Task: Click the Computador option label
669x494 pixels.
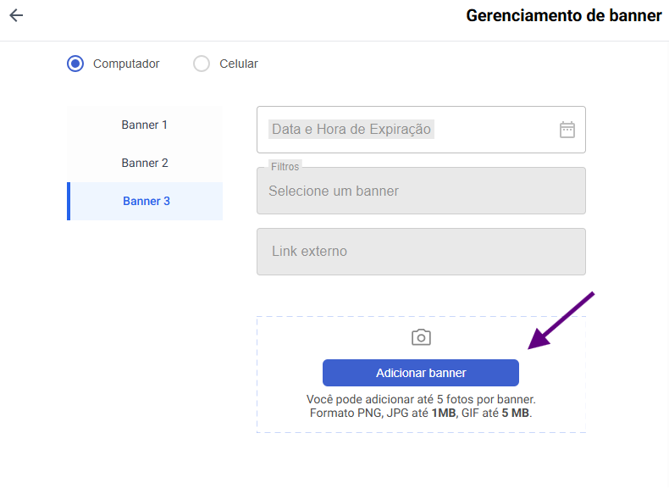Action: click(126, 64)
